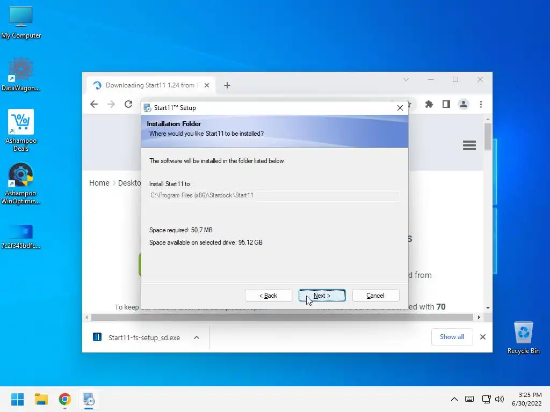Click the scroll right arrow
The width and height of the screenshot is (550, 412).
coord(479,318)
